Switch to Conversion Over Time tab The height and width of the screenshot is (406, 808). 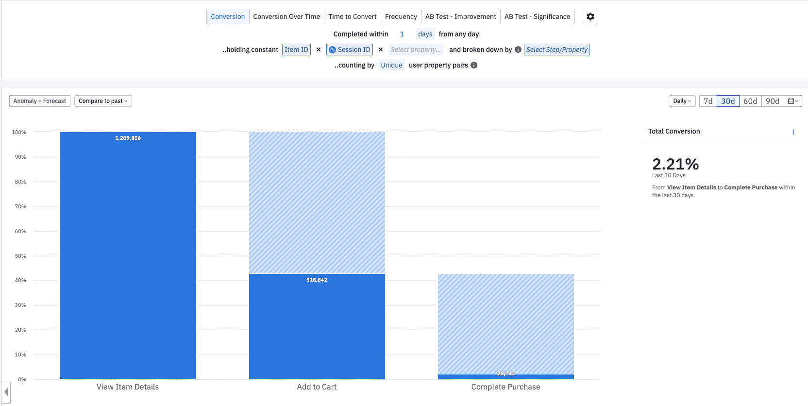286,17
